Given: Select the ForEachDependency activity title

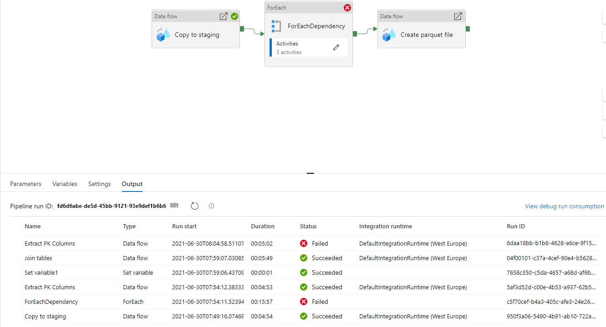Looking at the screenshot, I should [x=316, y=26].
